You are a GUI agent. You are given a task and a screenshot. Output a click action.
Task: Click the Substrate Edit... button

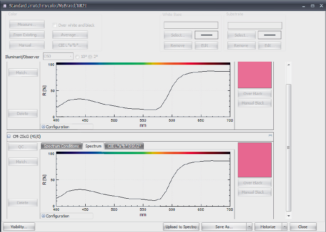tap(270, 45)
